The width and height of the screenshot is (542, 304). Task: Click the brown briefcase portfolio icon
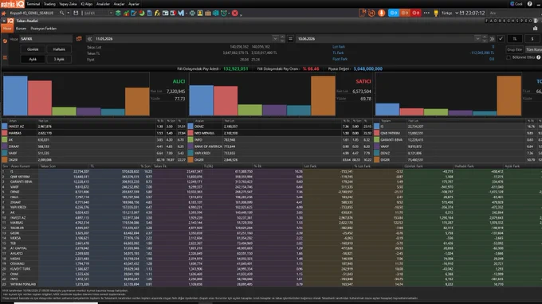(x=208, y=13)
